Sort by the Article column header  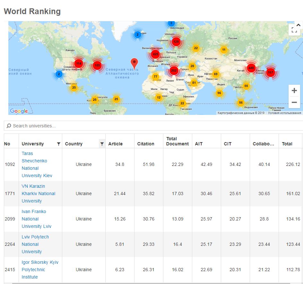coord(115,144)
